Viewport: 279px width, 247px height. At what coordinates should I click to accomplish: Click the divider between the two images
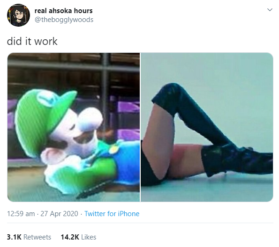(x=140, y=127)
